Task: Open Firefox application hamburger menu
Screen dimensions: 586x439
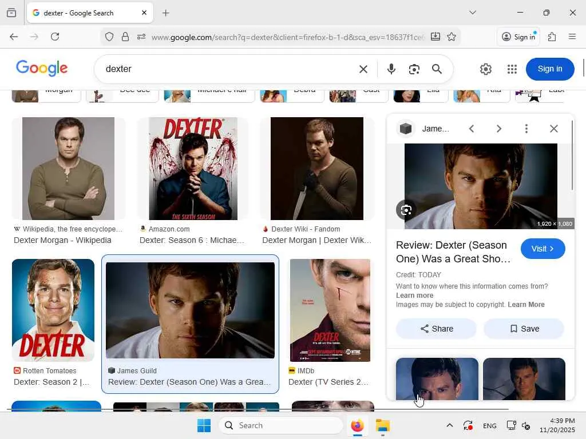Action: 572,37
